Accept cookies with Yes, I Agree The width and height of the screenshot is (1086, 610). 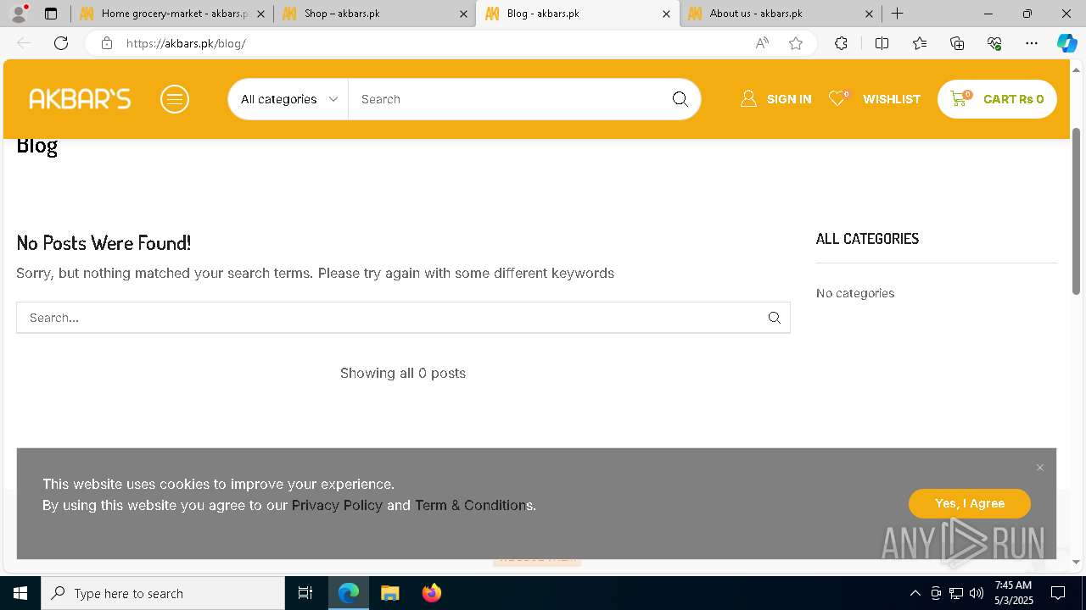pyautogui.click(x=970, y=503)
